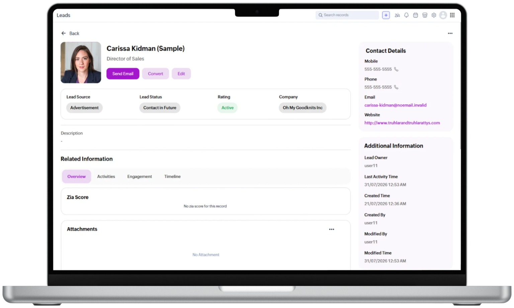Click the Send Email button
Image resolution: width=514 pixels, height=308 pixels.
[123, 74]
